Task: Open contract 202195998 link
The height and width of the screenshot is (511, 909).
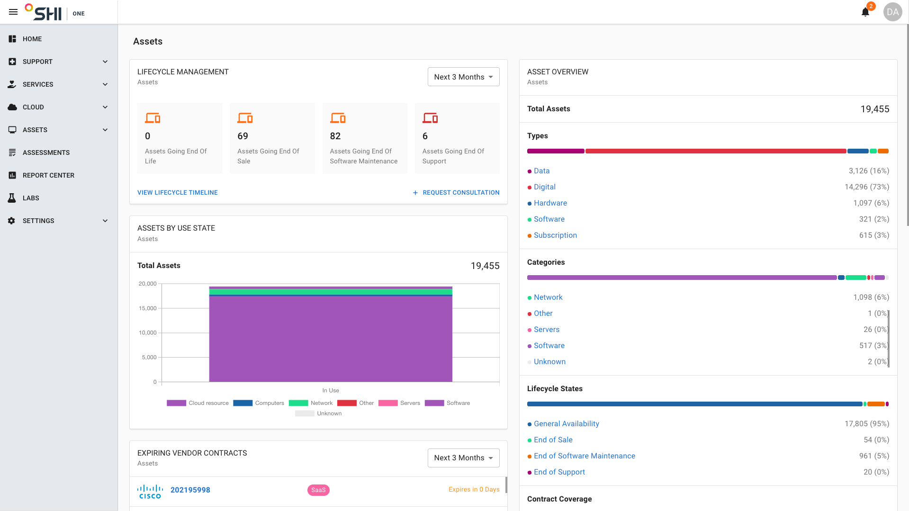Action: tap(190, 490)
